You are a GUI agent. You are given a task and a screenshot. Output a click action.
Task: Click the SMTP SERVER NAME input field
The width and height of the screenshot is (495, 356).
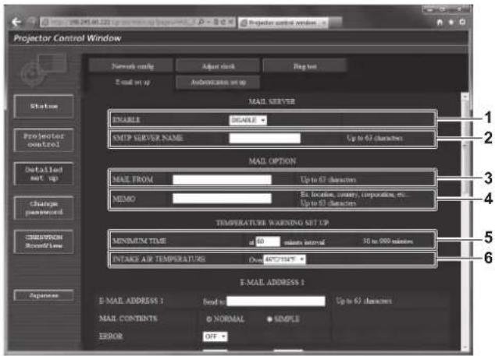tap(265, 138)
